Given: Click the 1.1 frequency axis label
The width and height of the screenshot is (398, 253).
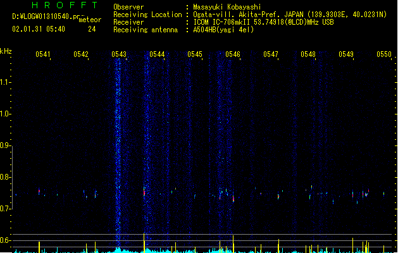Looking at the screenshot, I should [x=4, y=82].
